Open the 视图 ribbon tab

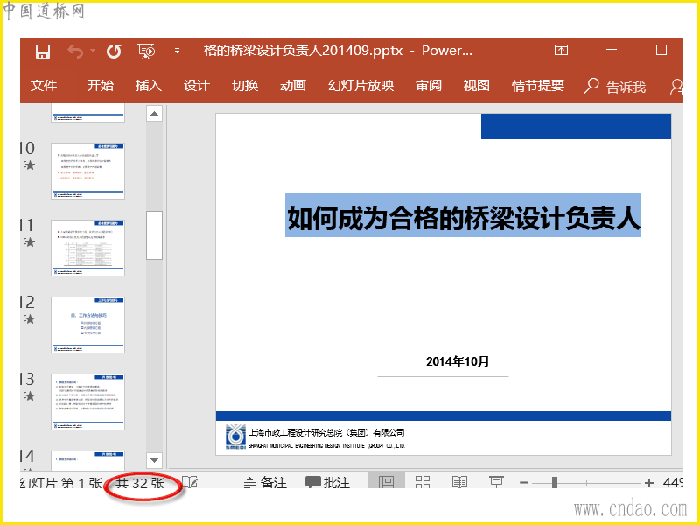[x=476, y=85]
